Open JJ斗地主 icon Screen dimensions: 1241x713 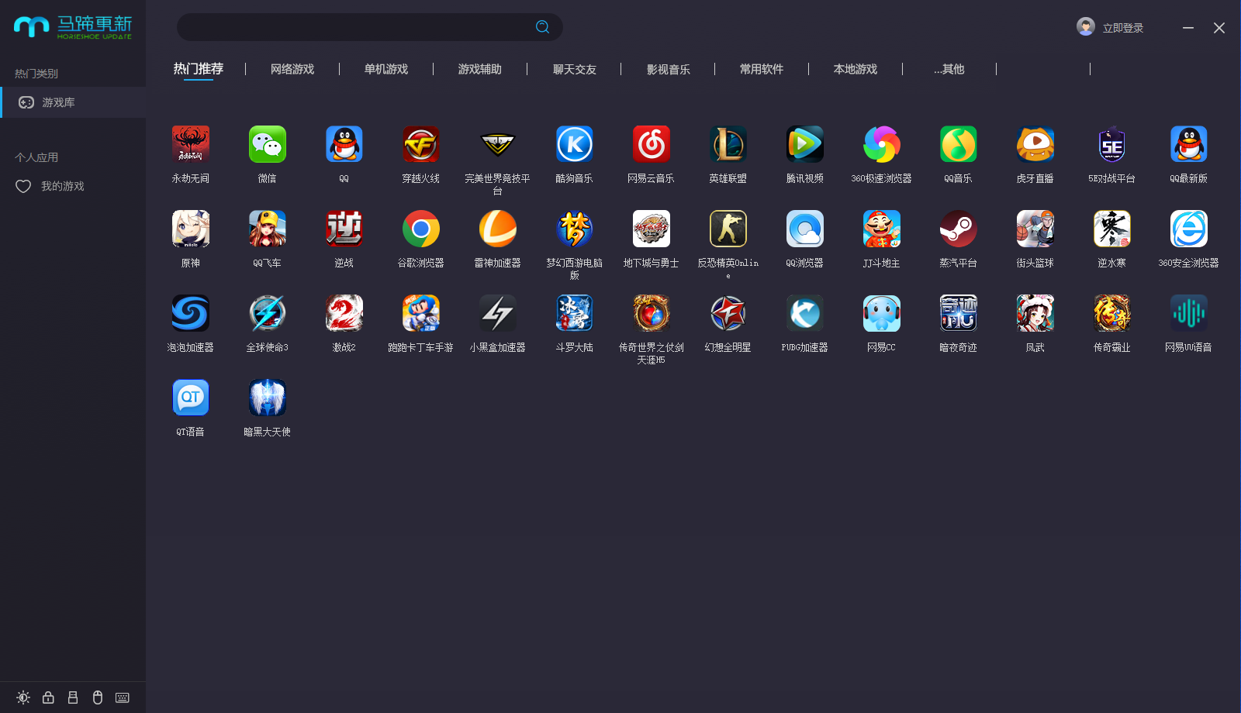881,229
